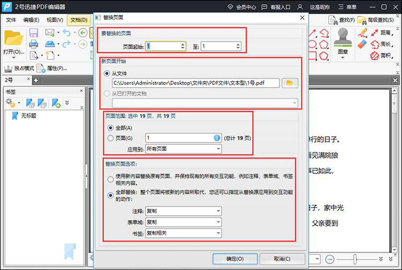Click the Redo arrow icon
Viewport: 402px width, 270px height.
pos(66,44)
